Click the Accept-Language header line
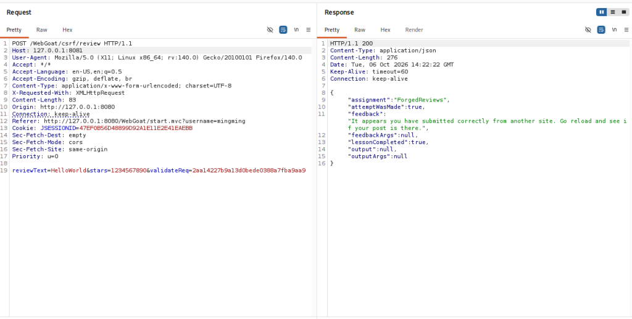This screenshot has height=319, width=632. [x=67, y=71]
